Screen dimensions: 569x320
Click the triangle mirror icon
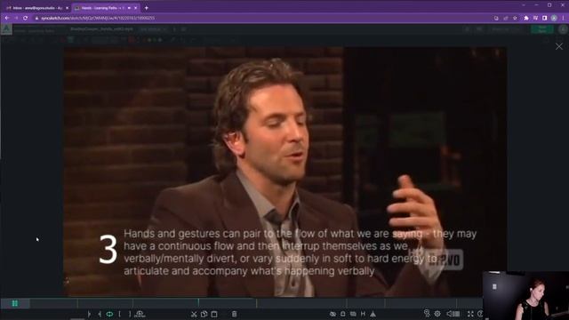373,314
